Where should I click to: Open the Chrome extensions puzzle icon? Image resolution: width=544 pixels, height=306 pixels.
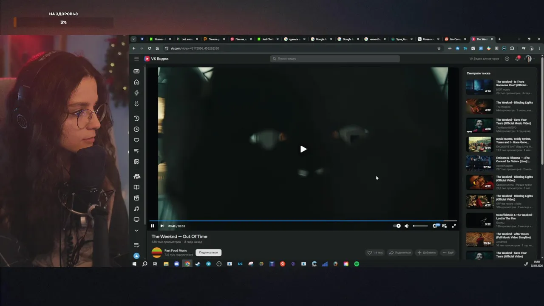coord(512,48)
